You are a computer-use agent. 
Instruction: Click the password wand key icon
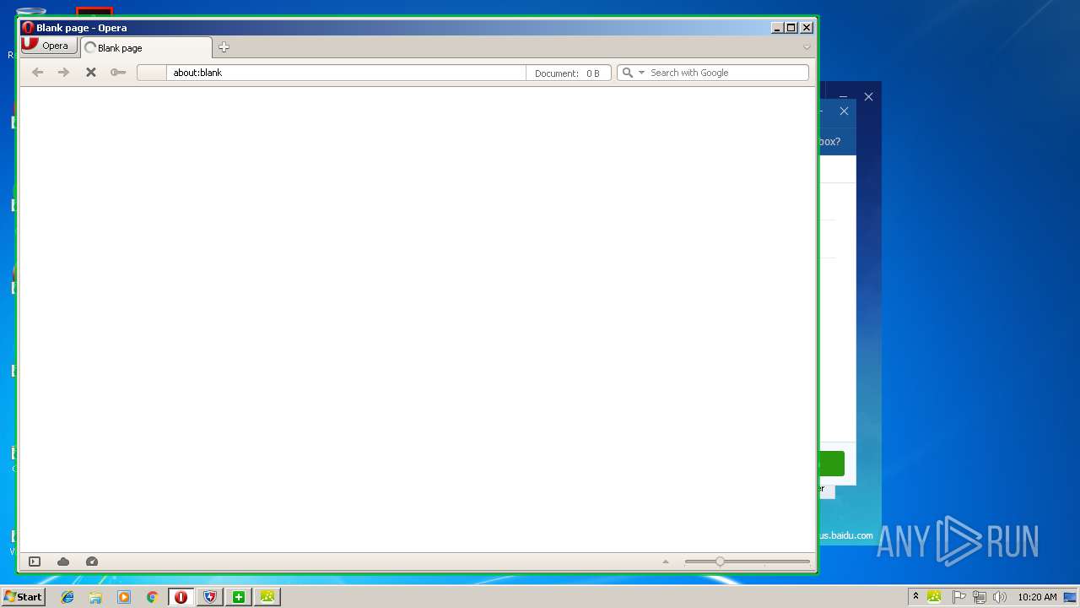[118, 73]
